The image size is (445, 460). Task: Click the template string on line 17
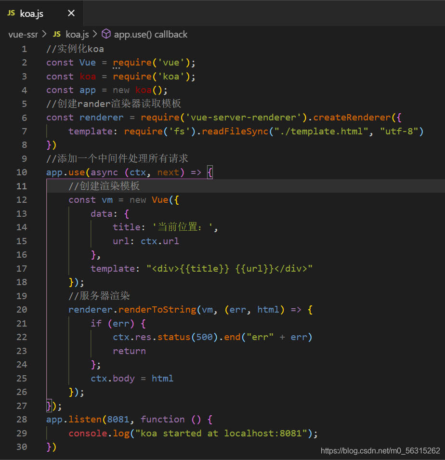pos(229,269)
